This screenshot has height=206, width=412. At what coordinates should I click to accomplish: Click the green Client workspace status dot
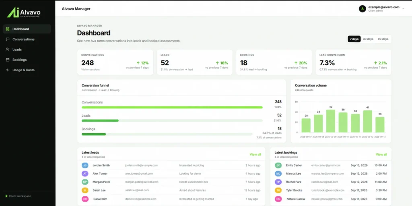[x=6, y=196]
